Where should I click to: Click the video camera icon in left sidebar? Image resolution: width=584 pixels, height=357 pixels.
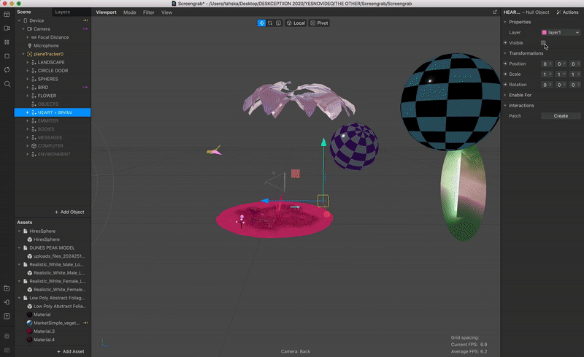click(x=7, y=28)
